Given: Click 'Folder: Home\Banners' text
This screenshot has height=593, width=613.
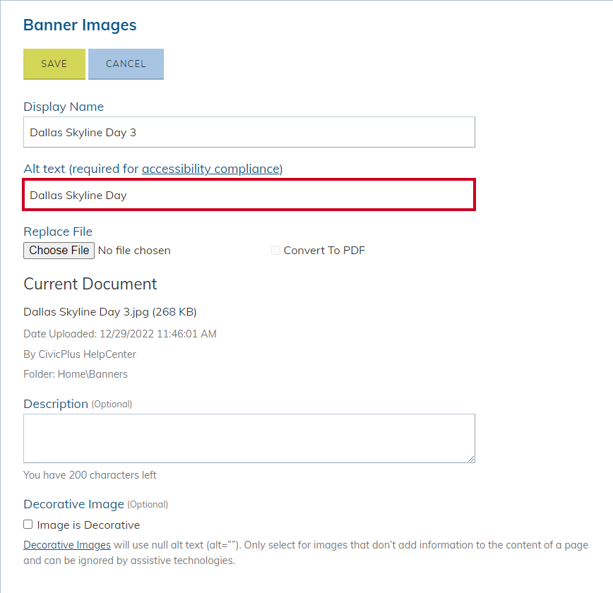Looking at the screenshot, I should [76, 374].
